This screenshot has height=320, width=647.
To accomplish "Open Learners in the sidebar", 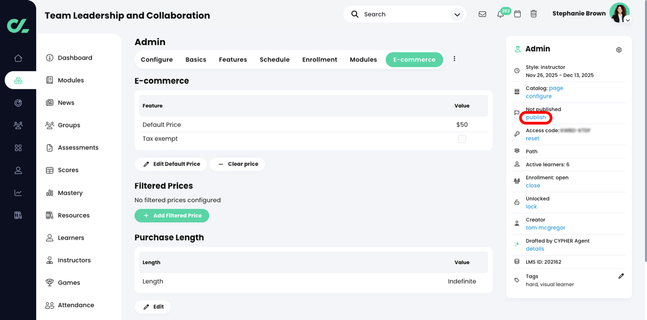I will tap(71, 237).
